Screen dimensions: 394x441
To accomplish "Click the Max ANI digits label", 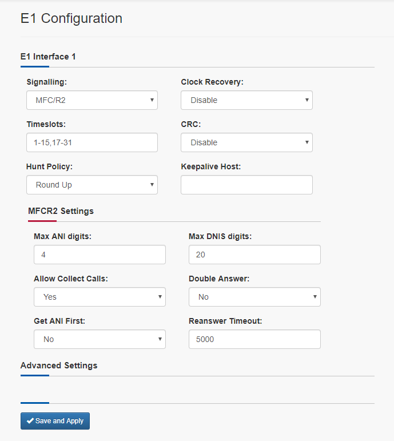I will click(62, 236).
